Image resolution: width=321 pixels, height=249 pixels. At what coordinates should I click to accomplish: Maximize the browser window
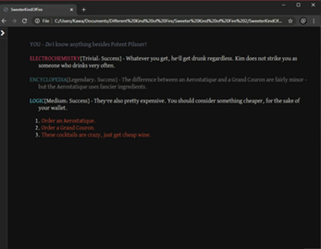[298, 5]
